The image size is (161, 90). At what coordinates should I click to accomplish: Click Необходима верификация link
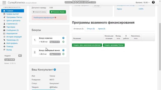pos(44,17)
